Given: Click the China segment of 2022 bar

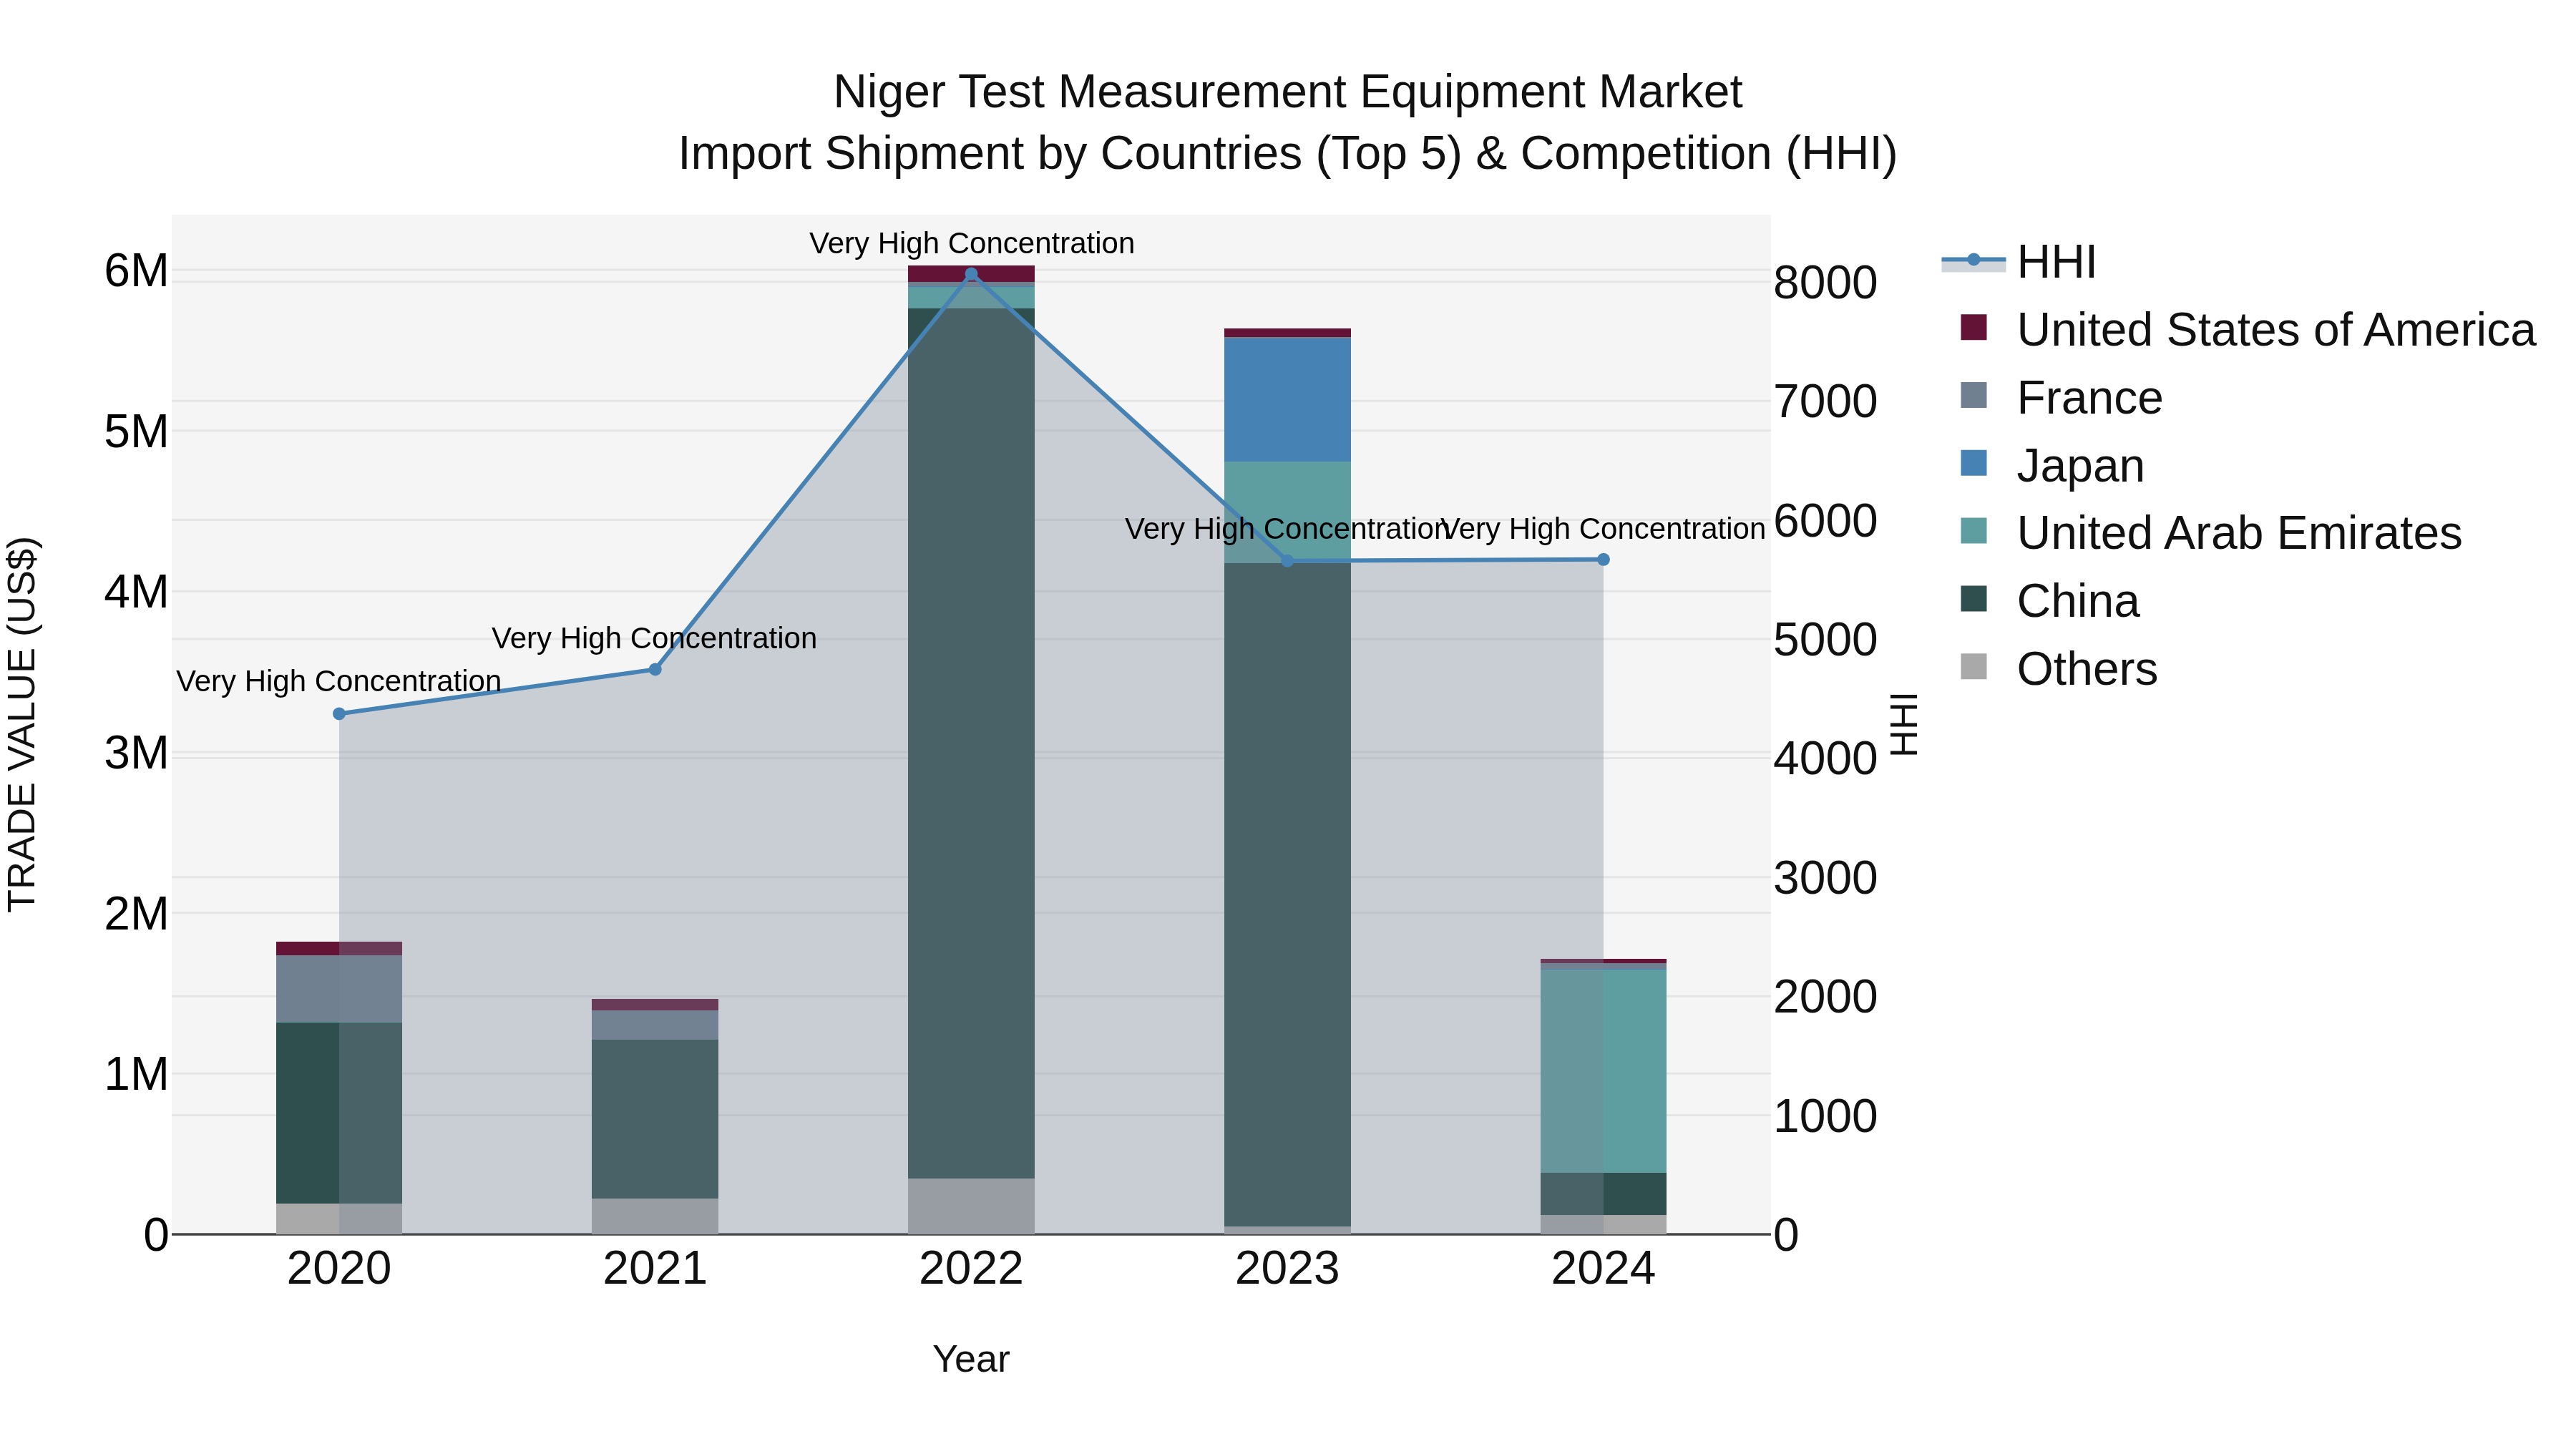Looking at the screenshot, I should coord(971,743).
